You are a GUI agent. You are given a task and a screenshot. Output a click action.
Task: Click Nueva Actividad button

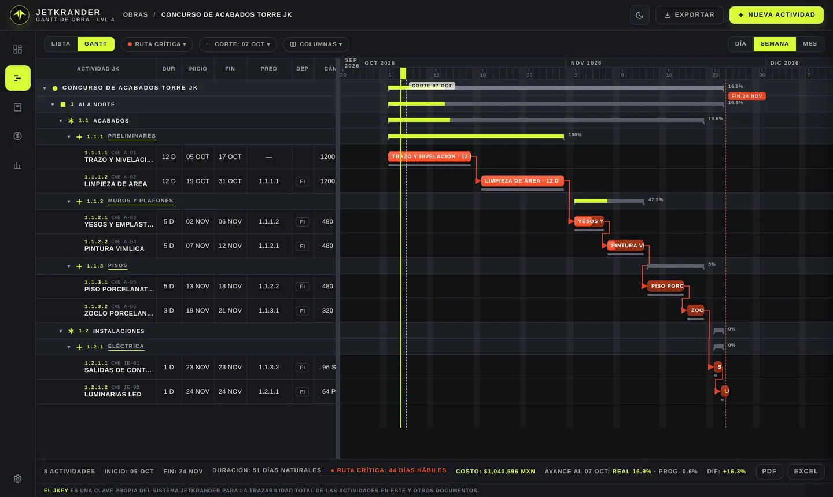[776, 15]
